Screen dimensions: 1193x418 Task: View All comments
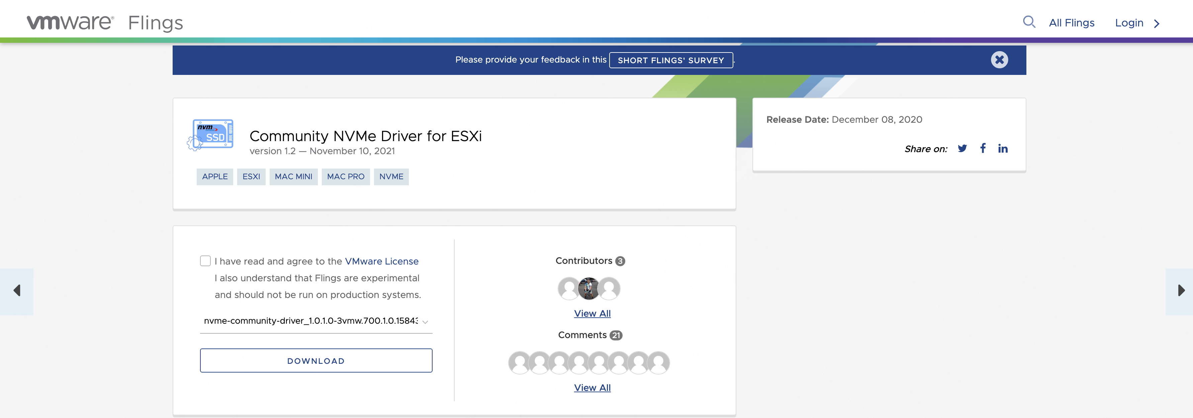592,388
